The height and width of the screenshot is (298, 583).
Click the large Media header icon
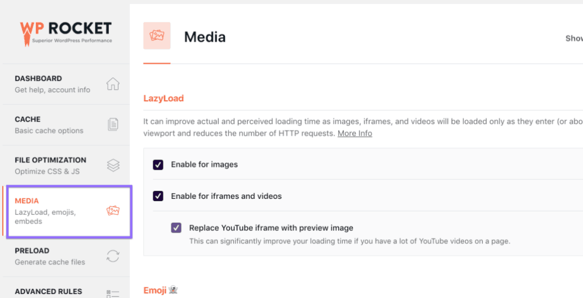coord(157,35)
